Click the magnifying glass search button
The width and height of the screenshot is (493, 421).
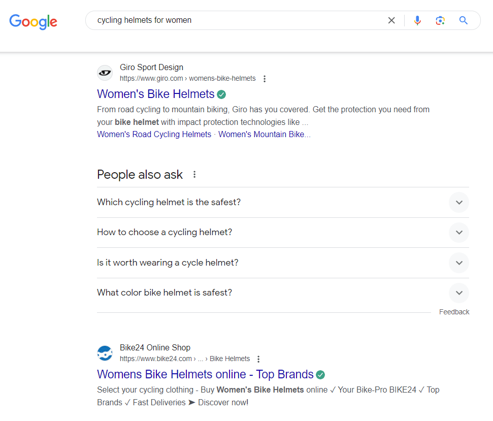(x=463, y=20)
